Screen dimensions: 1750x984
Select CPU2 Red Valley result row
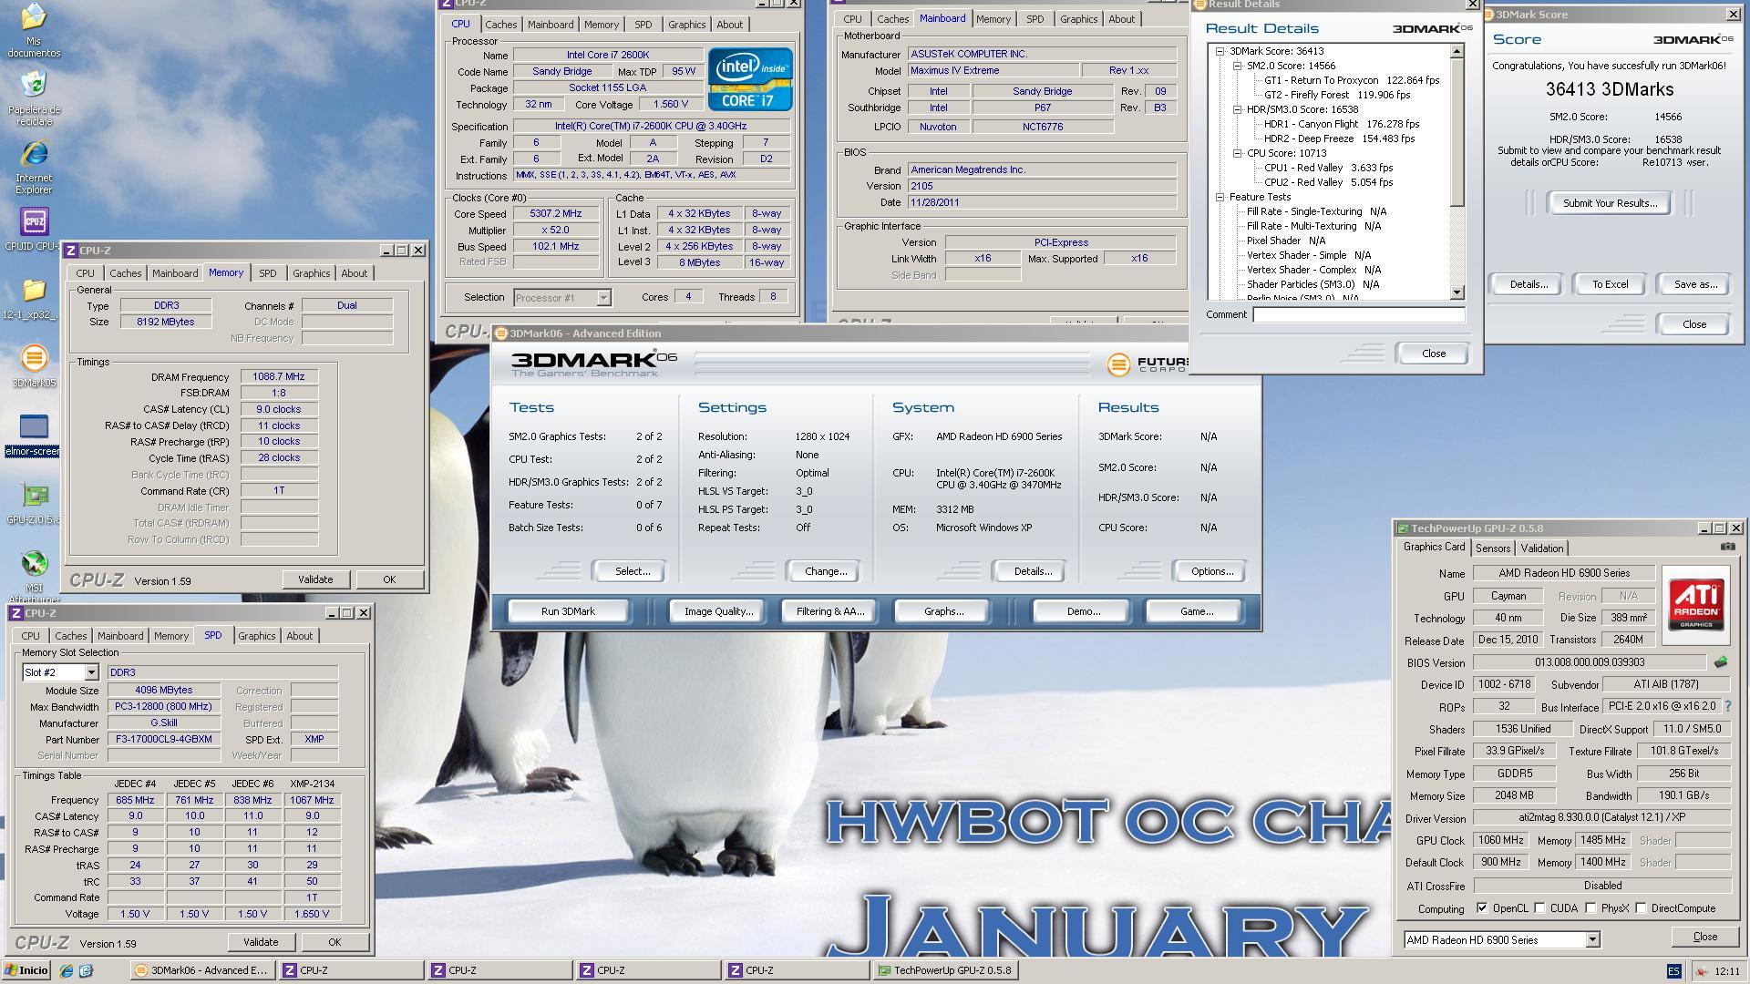(x=1328, y=182)
